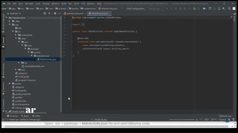Select gradle.properties file
Viewport: 238px width, 133px height.
click(x=23, y=94)
